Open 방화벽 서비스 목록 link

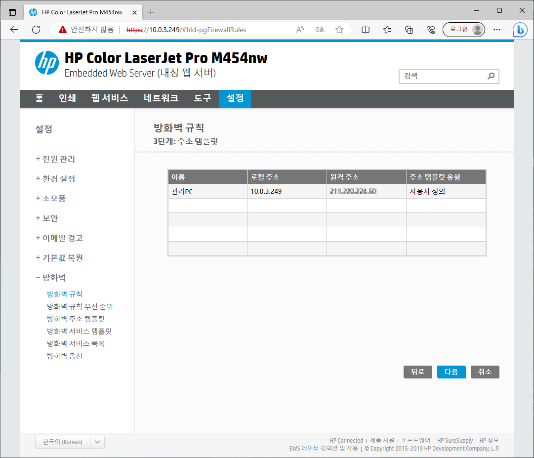pos(76,343)
